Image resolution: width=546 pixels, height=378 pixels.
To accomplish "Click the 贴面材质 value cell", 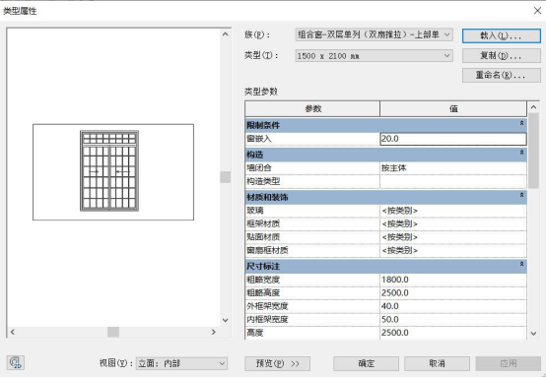I will coord(453,237).
